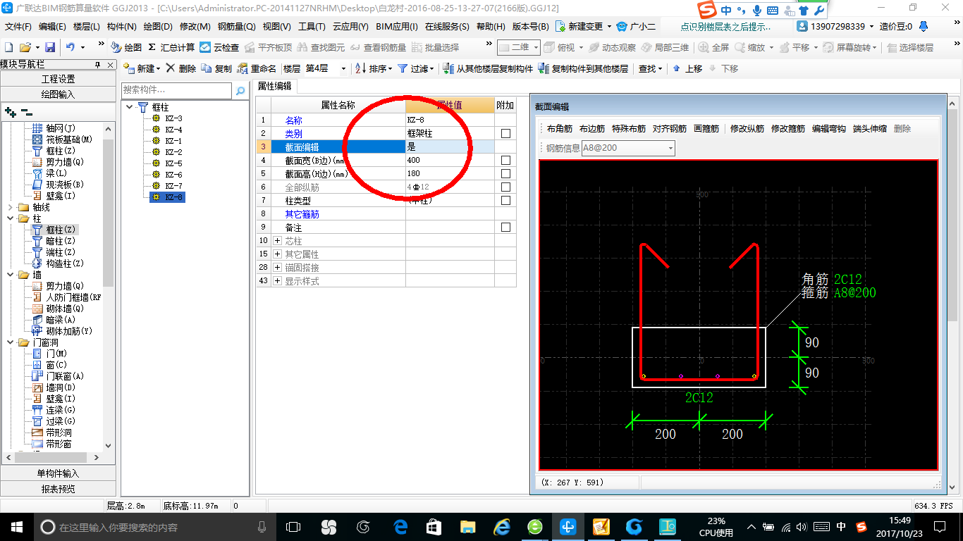Expand 锚固搭接 property group

(x=277, y=268)
